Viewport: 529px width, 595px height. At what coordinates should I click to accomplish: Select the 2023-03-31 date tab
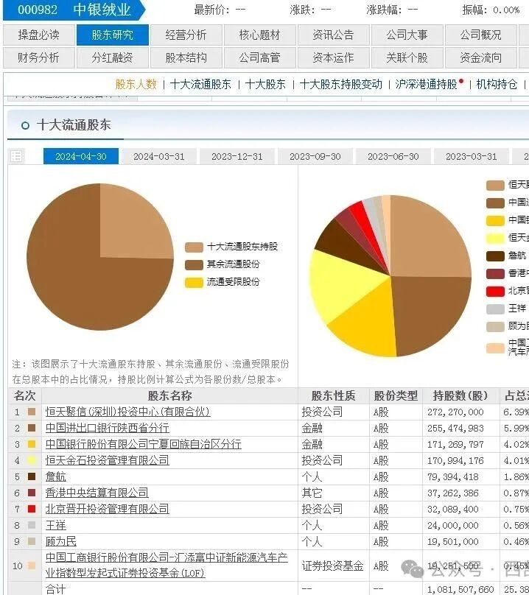[x=472, y=156]
